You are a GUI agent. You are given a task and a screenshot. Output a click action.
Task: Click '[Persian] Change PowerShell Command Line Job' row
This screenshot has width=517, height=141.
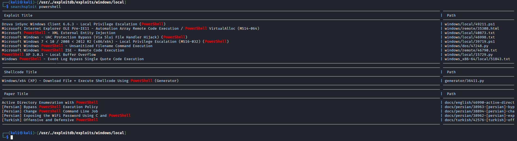(x=50, y=111)
